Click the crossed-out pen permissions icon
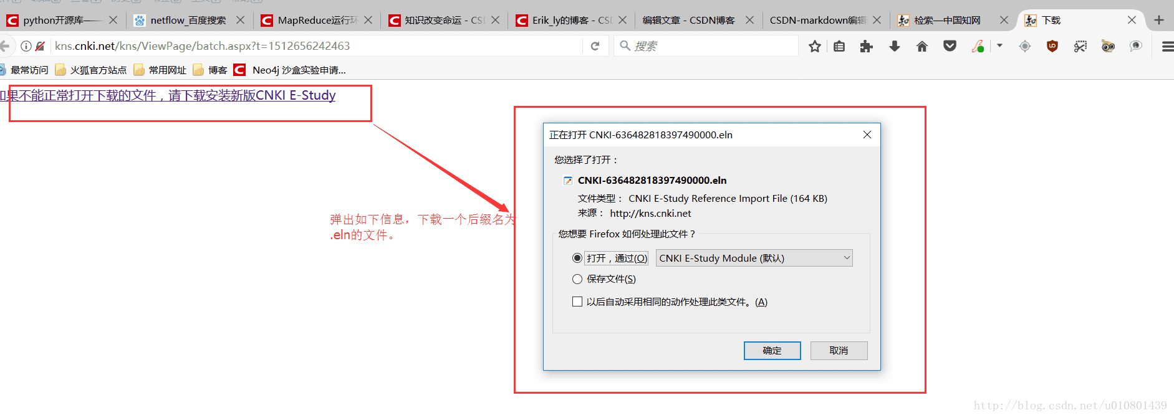The height and width of the screenshot is (418, 1174). (40, 46)
